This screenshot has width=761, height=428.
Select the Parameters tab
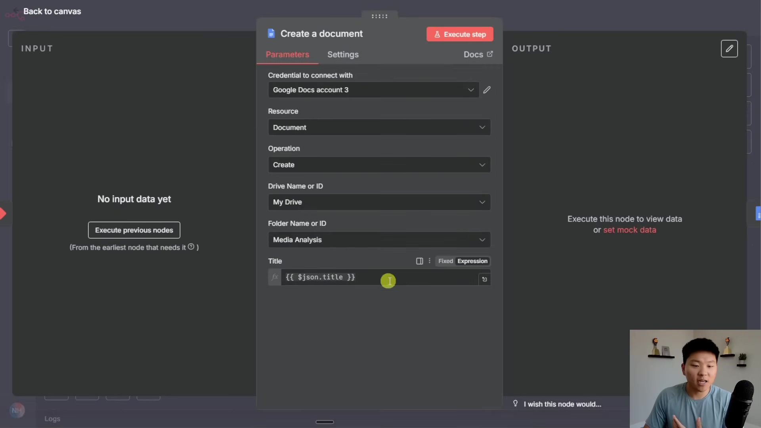pyautogui.click(x=287, y=55)
